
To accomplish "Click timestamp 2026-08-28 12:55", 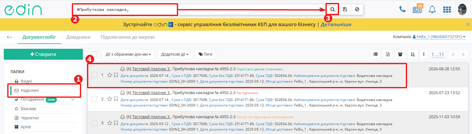I will [x=444, y=69].
